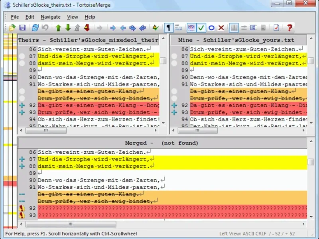
Task: Click the Merged pane scroll-right arrow
Action: pyautogui.click(x=303, y=224)
